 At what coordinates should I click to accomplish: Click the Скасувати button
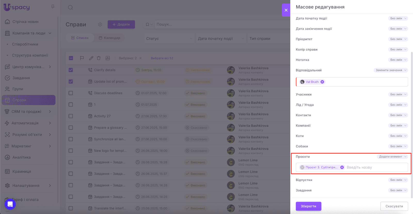[394, 206]
